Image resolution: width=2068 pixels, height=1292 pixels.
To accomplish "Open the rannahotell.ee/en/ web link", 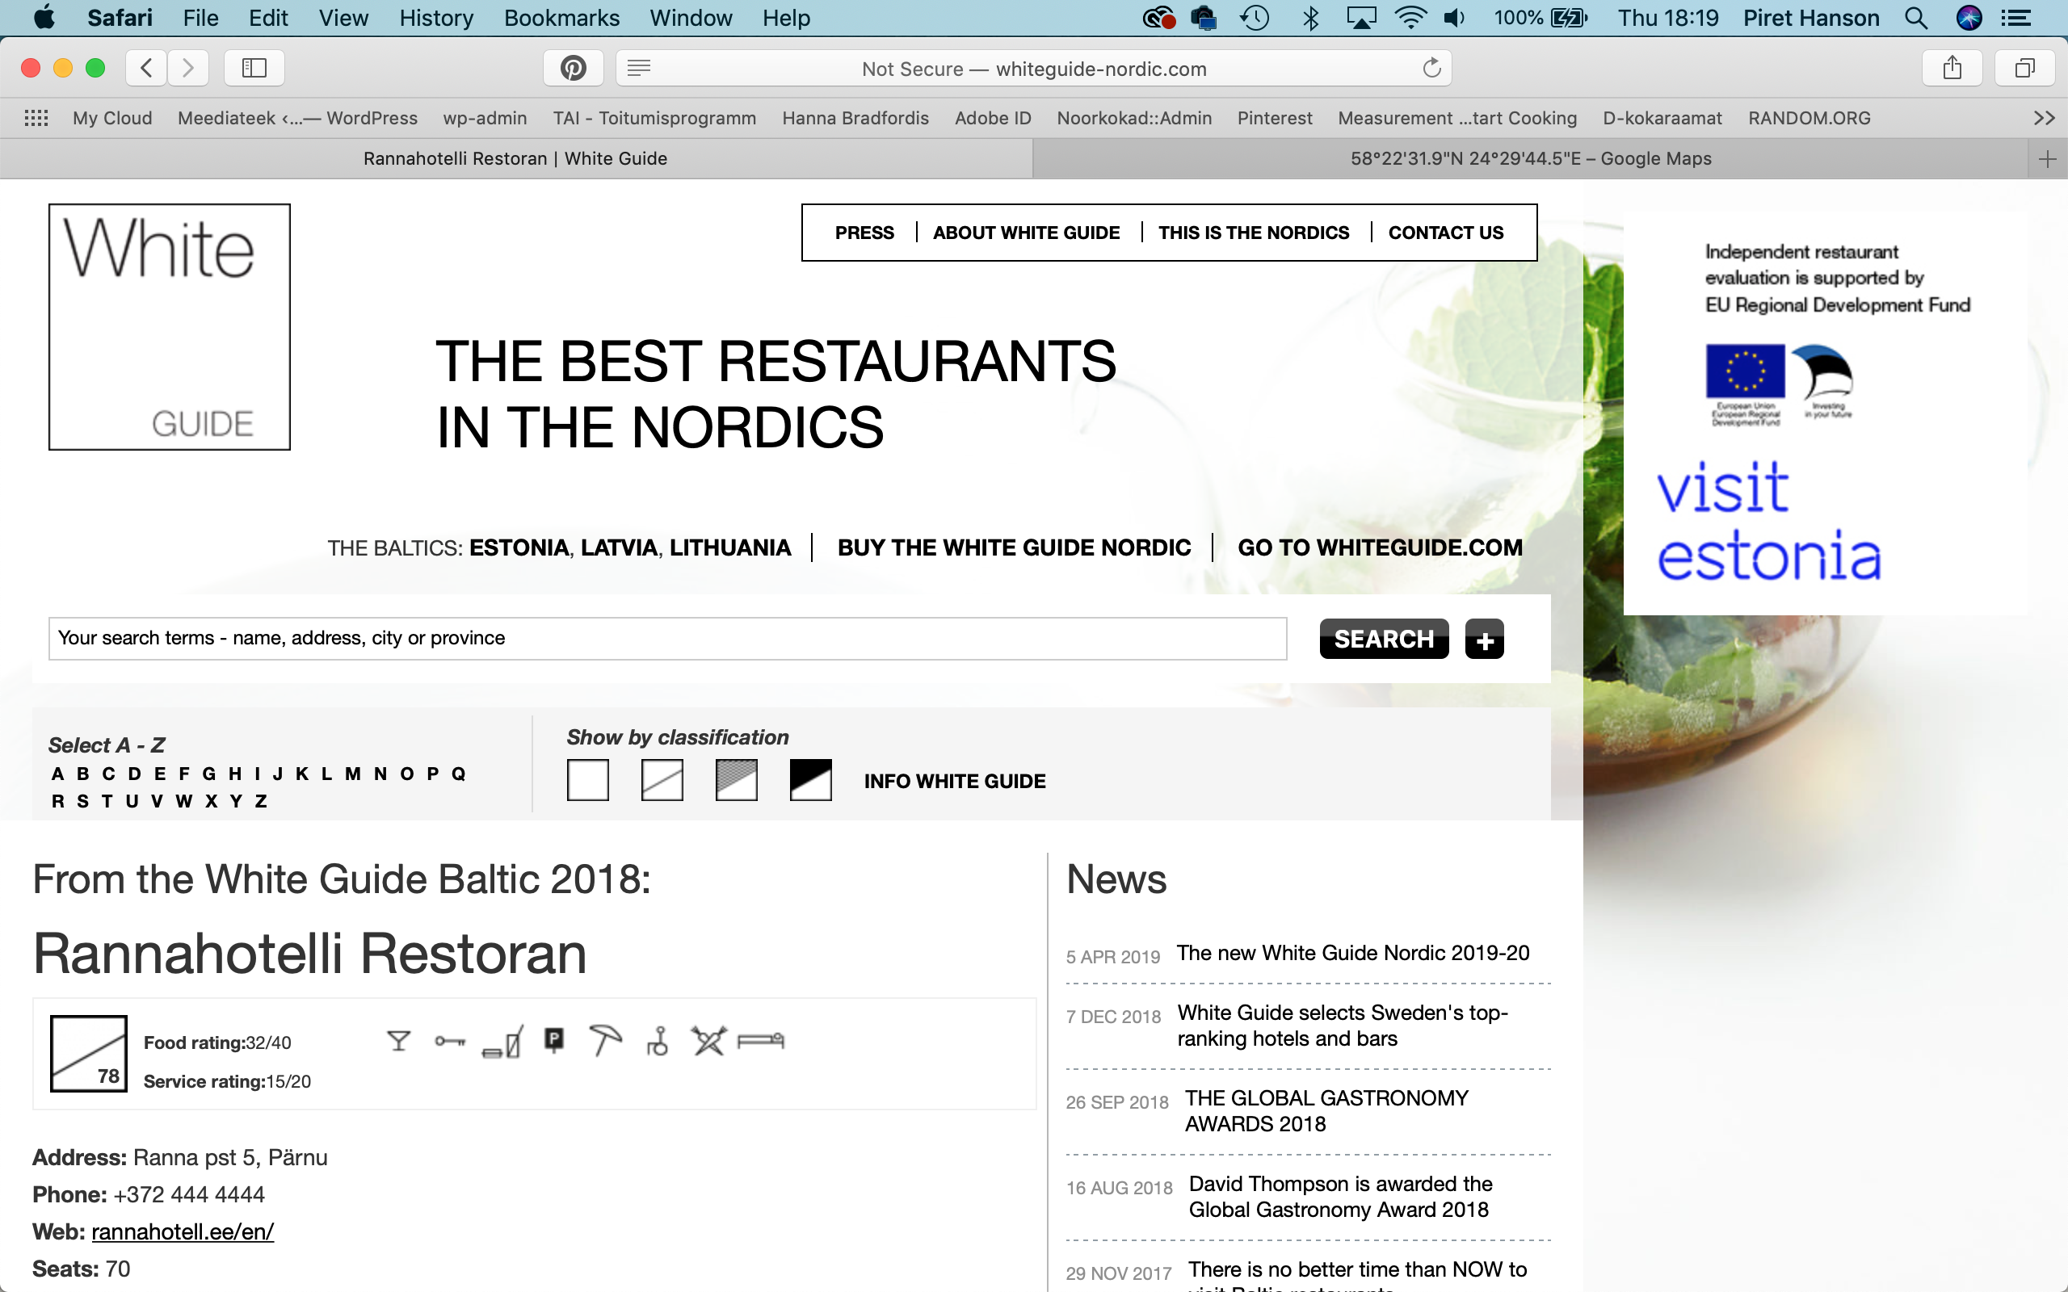I will (x=182, y=1231).
